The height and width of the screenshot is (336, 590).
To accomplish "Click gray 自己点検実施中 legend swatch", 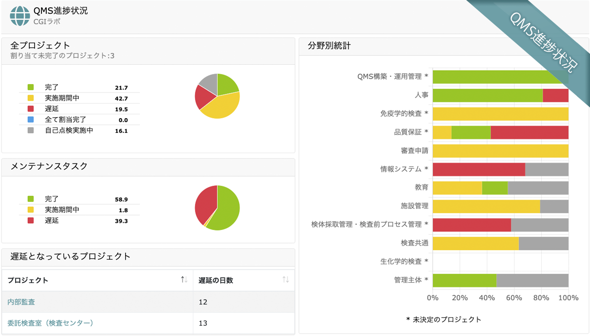I will pyautogui.click(x=31, y=130).
